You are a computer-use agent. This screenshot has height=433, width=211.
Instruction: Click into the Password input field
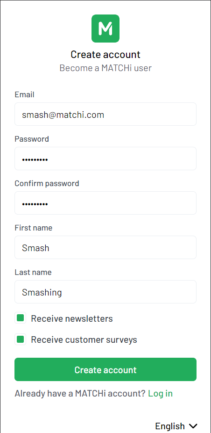(x=105, y=159)
